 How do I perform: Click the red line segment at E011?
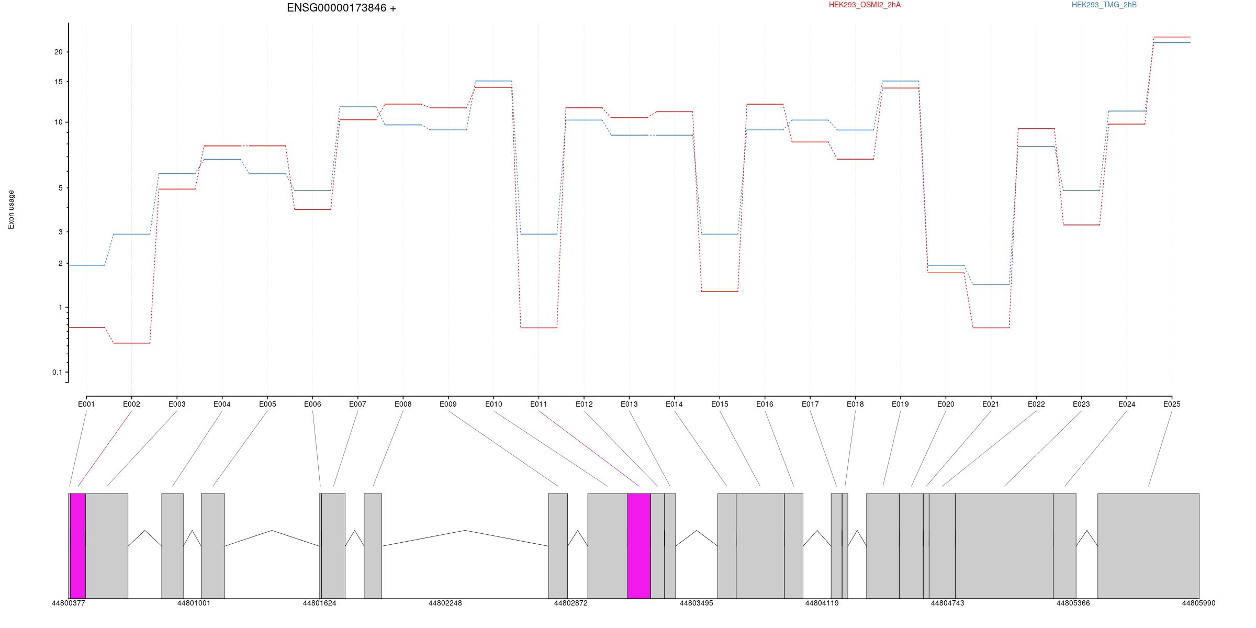pos(539,328)
